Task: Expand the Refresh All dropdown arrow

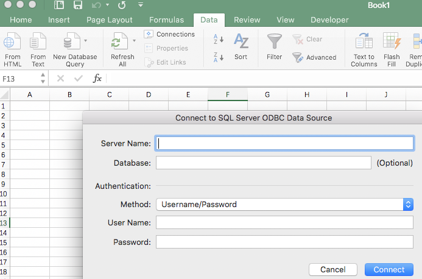Action: (x=134, y=41)
